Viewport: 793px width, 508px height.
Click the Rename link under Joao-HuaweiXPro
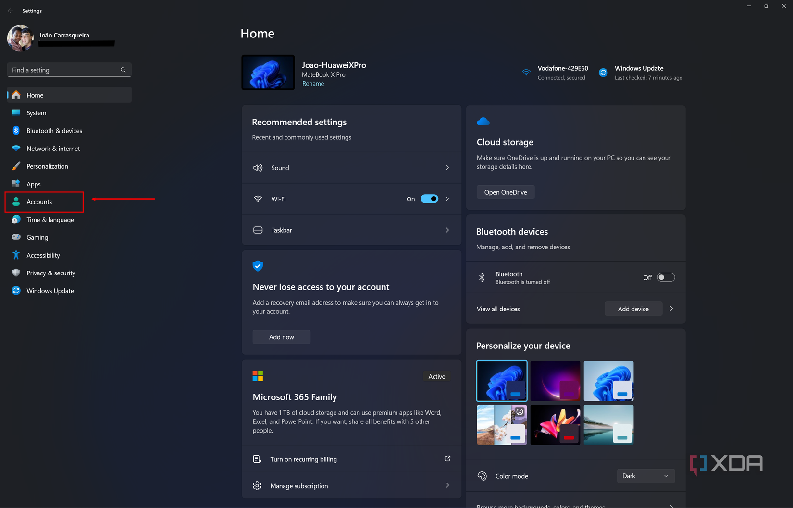click(313, 83)
